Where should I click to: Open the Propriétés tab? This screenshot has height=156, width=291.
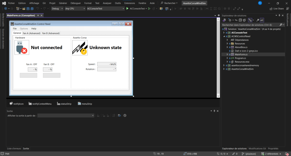tap(273, 149)
